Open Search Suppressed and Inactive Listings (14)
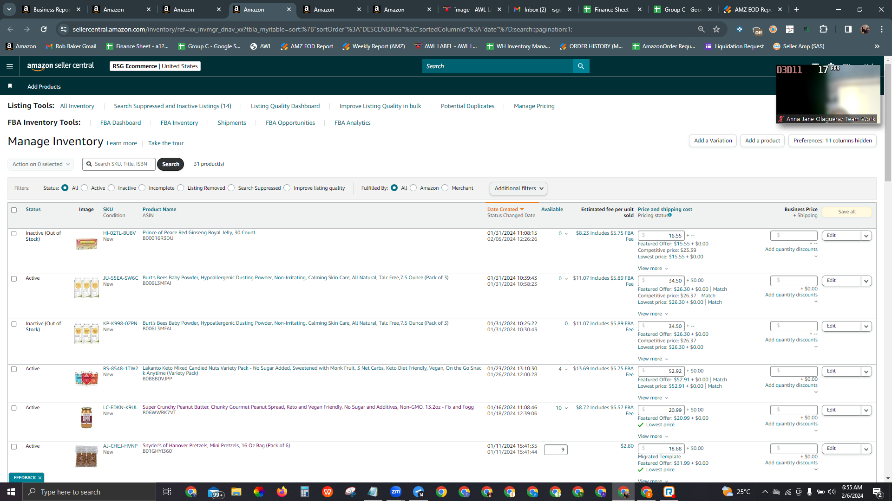Screen dimensions: 892x501 172,106
